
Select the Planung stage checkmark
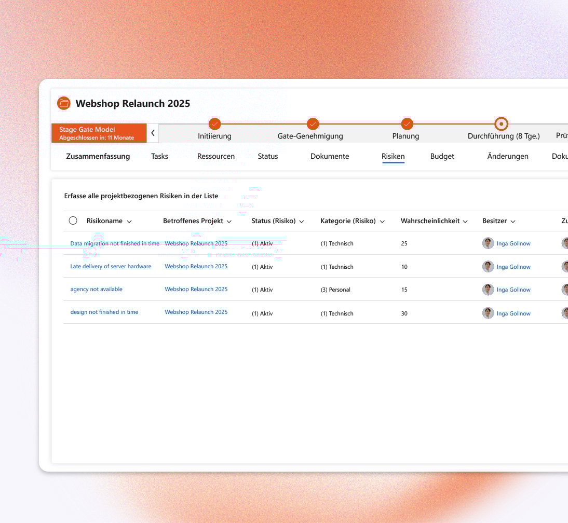pos(407,124)
